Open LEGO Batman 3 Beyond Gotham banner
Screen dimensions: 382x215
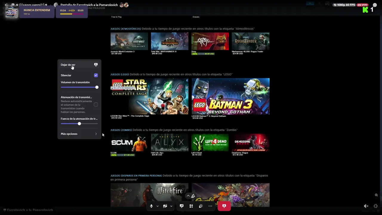pos(231,96)
